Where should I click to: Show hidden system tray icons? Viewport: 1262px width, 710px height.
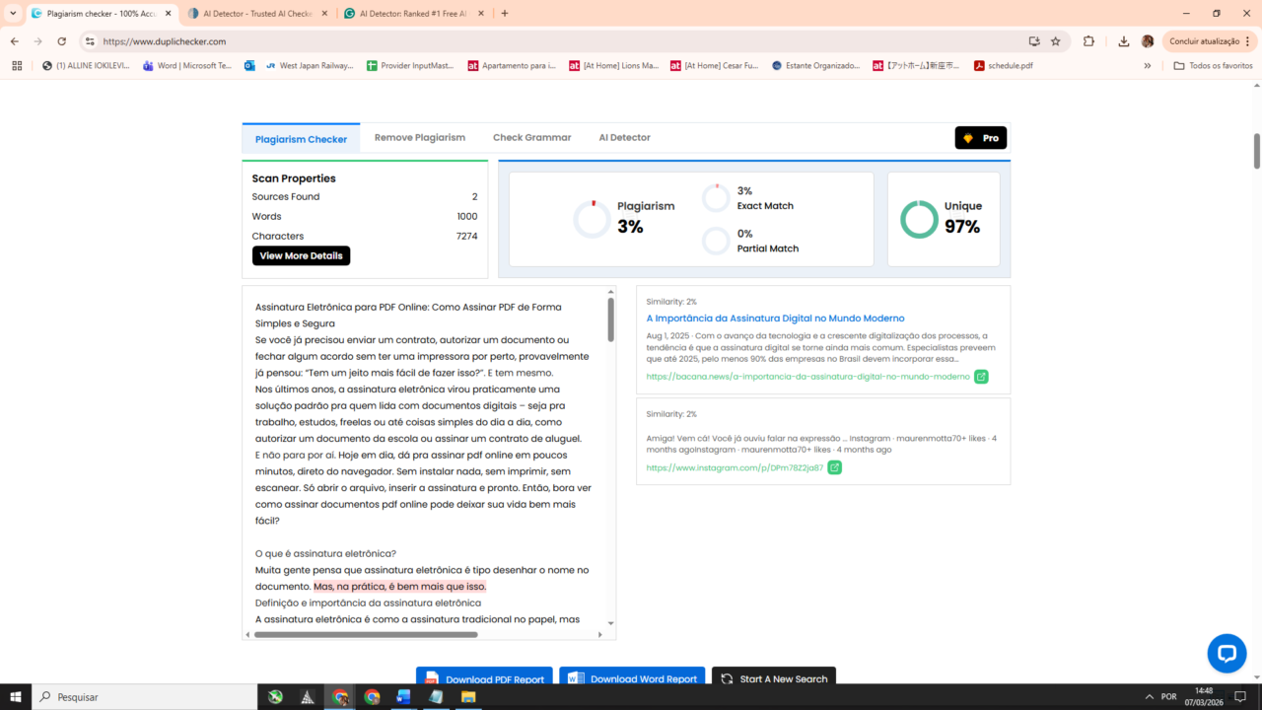coord(1149,696)
